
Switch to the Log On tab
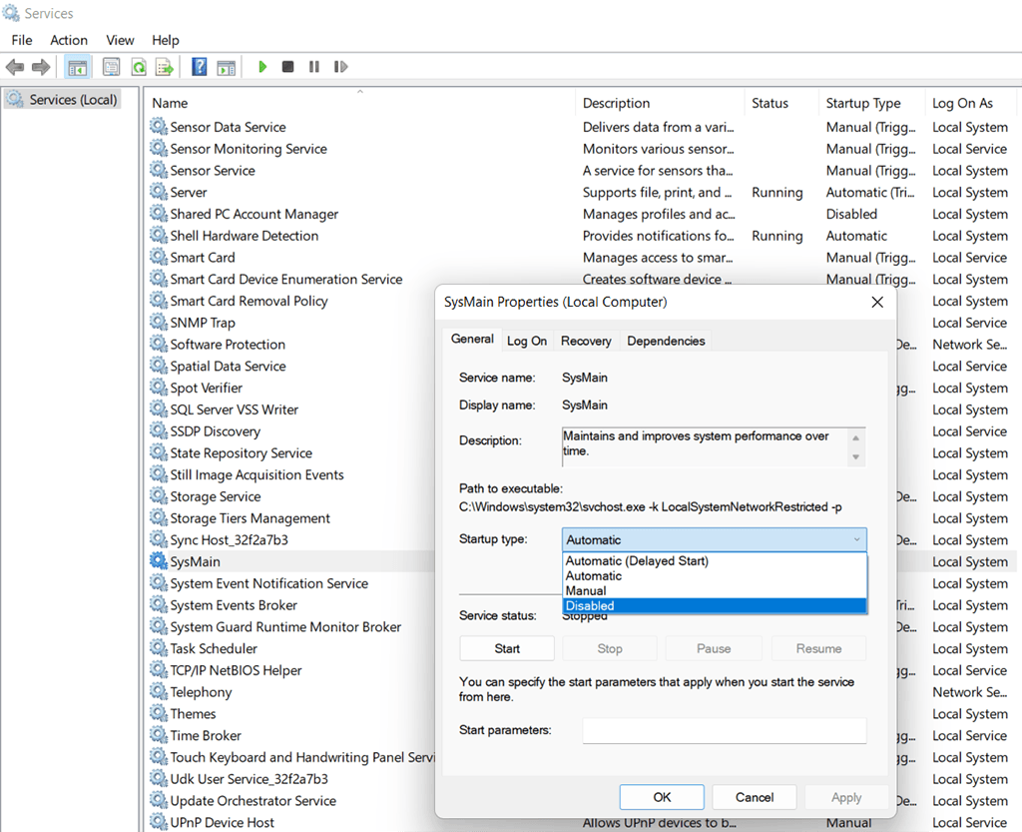[527, 341]
